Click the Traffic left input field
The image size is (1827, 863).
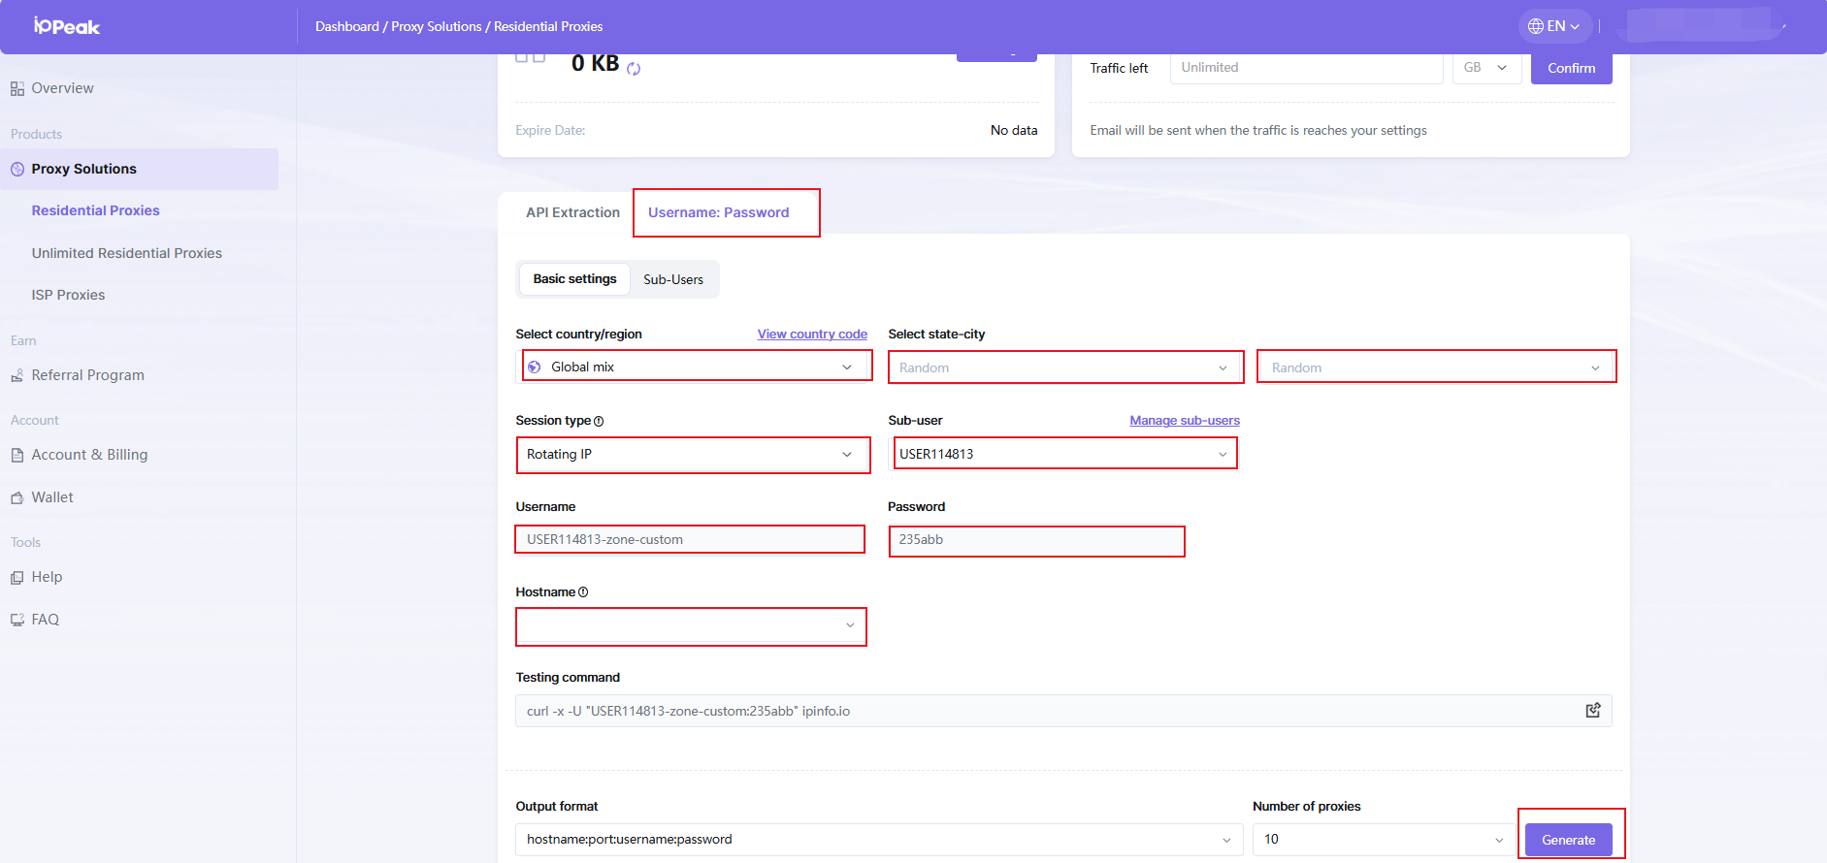[x=1306, y=68]
